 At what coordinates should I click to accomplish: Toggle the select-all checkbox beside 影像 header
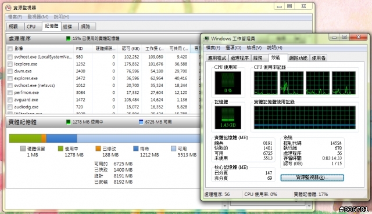[x=10, y=49]
